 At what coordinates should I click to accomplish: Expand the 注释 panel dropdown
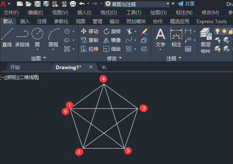coord(174,58)
